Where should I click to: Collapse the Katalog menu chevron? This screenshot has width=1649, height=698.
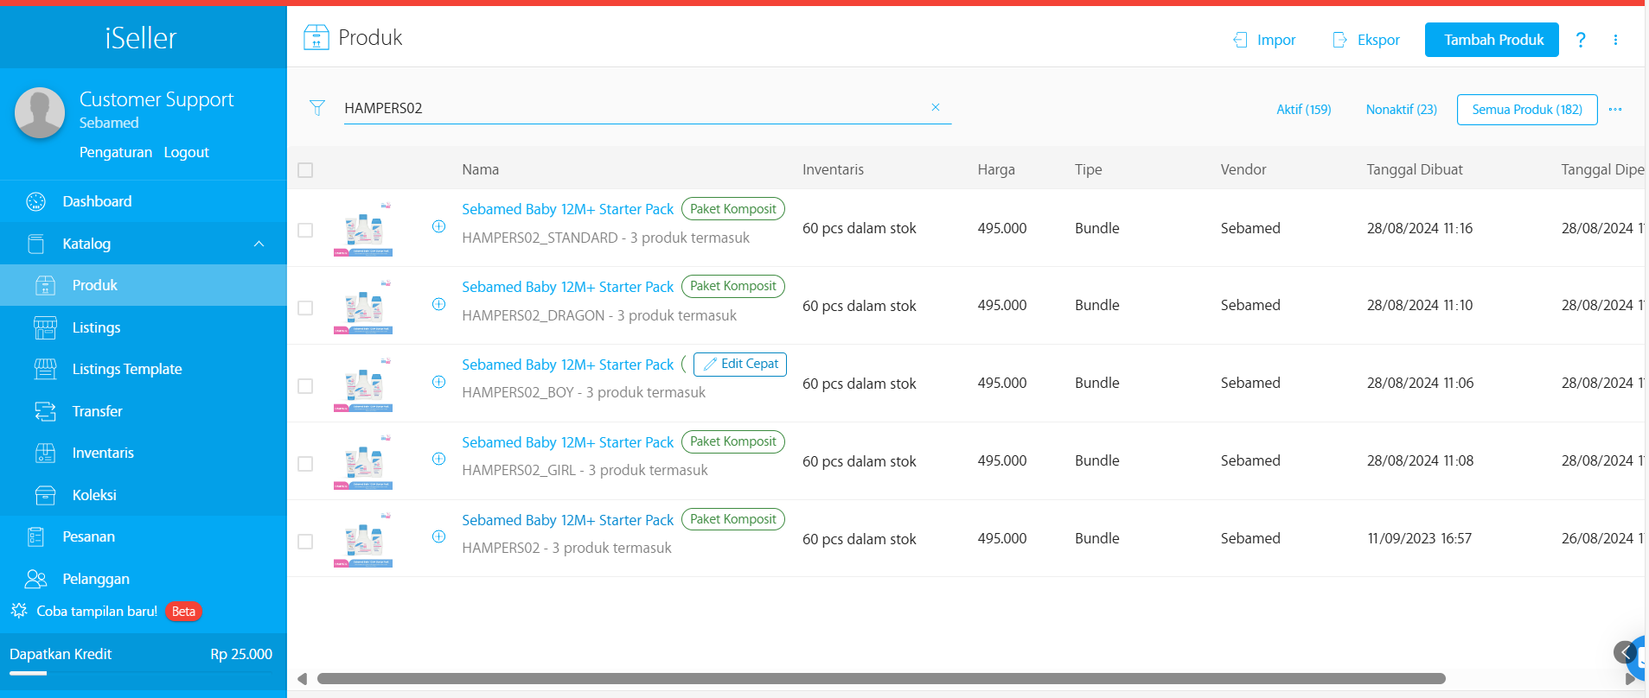click(x=259, y=244)
